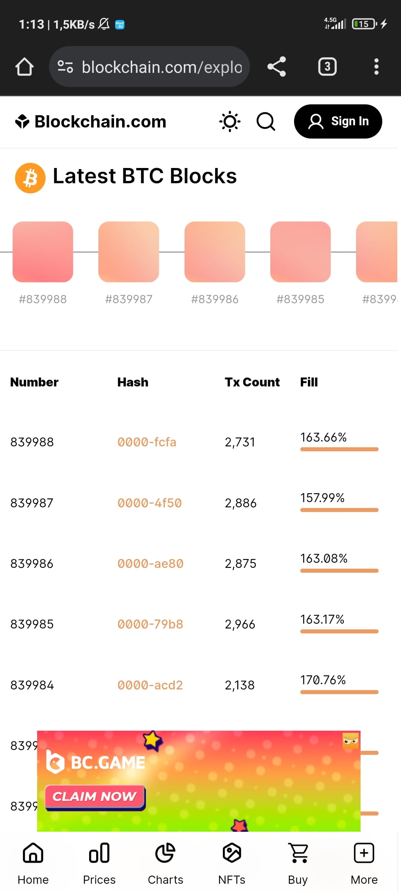Screen dimensions: 401x892
Task: Select the search icon in the header
Action: 266,122
